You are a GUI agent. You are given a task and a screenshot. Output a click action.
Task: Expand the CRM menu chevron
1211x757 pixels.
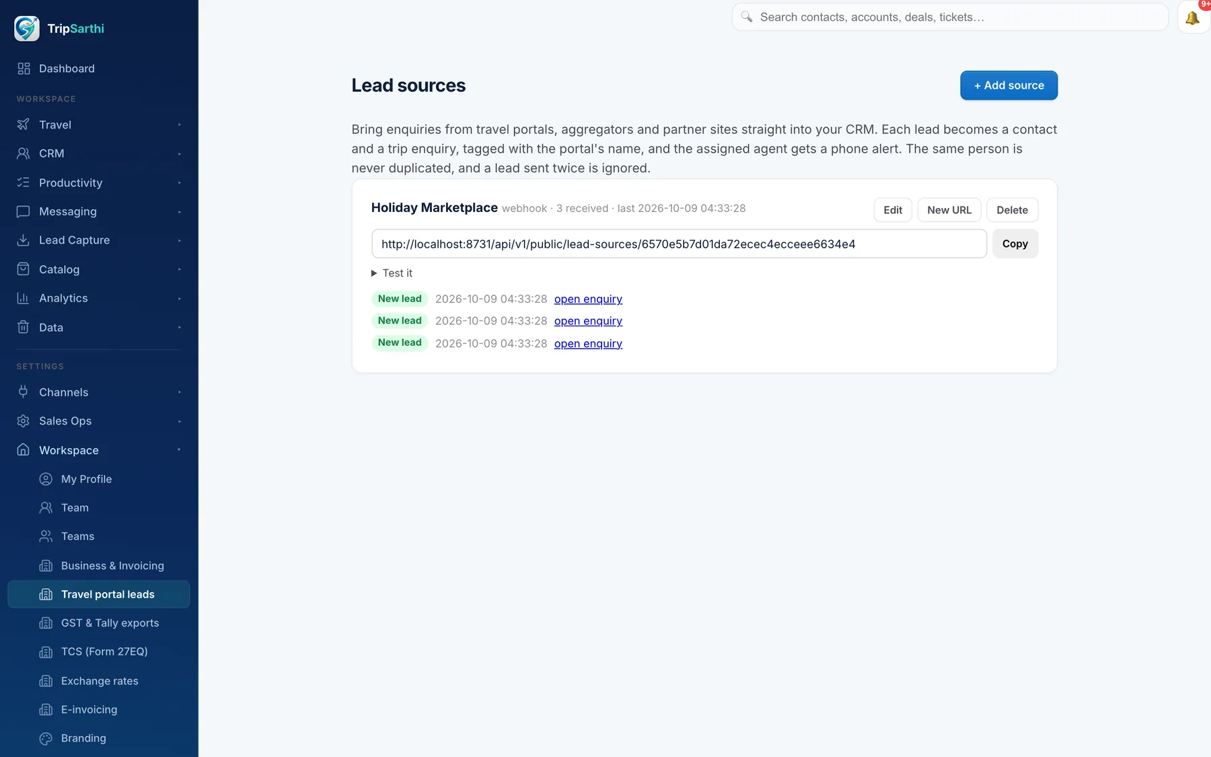pyautogui.click(x=180, y=154)
